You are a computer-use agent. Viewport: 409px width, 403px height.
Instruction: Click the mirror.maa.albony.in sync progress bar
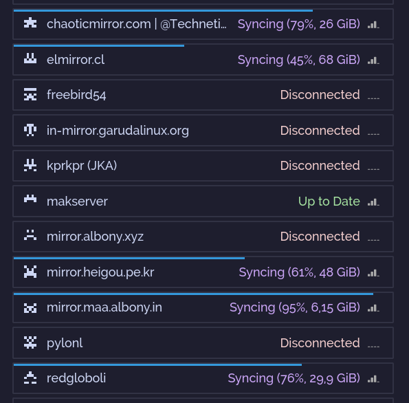(193, 294)
